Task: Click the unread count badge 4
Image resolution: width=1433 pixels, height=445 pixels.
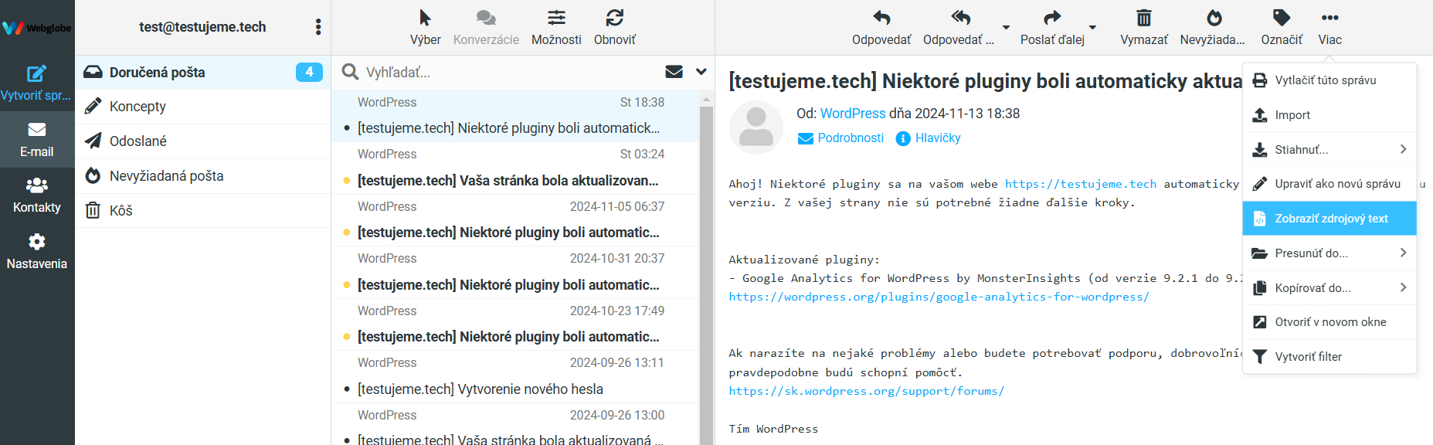Action: click(309, 72)
